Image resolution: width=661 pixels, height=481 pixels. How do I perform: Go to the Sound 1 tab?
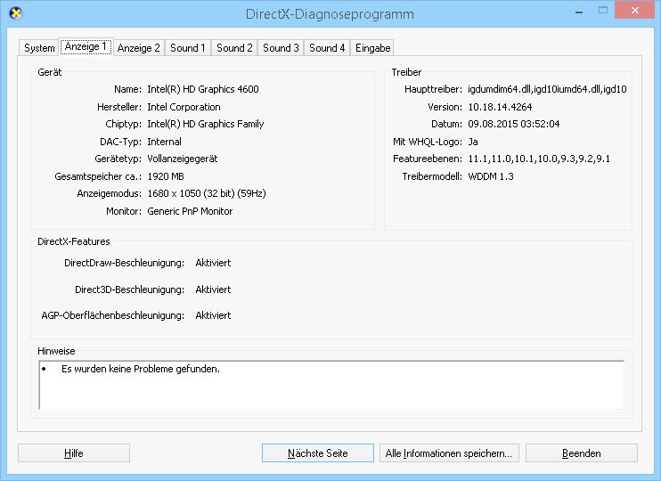click(188, 48)
